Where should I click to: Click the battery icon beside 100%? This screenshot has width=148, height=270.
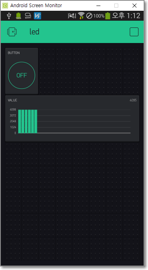[108, 16]
